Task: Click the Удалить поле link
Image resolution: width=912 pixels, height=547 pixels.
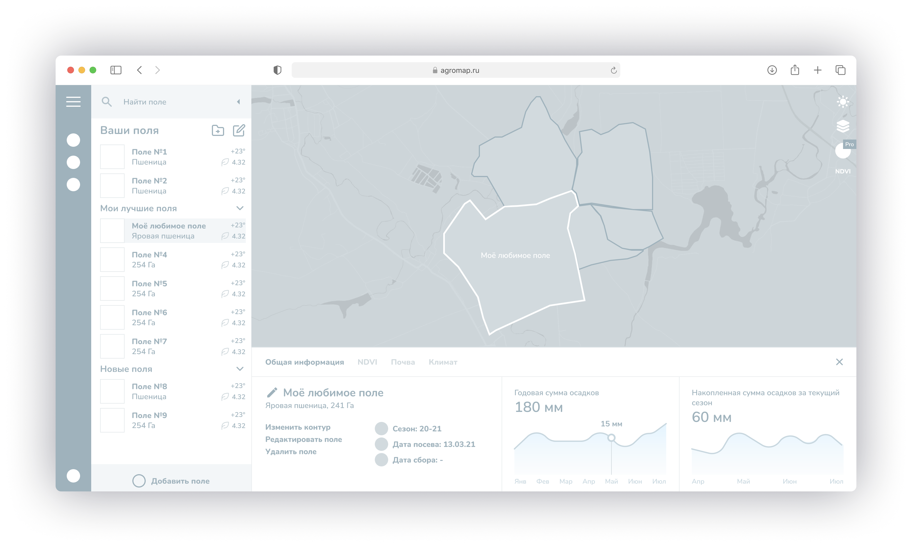Action: [291, 452]
